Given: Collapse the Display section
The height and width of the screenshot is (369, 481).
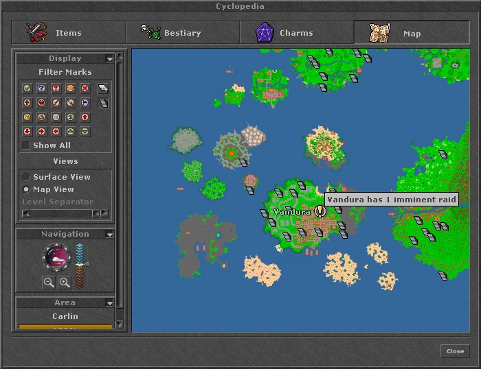Looking at the screenshot, I should [109, 58].
